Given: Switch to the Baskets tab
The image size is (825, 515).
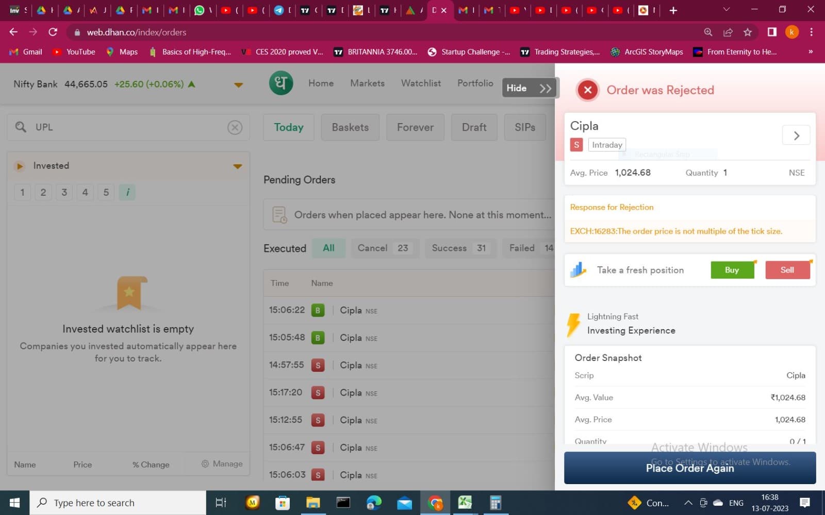Looking at the screenshot, I should [350, 127].
